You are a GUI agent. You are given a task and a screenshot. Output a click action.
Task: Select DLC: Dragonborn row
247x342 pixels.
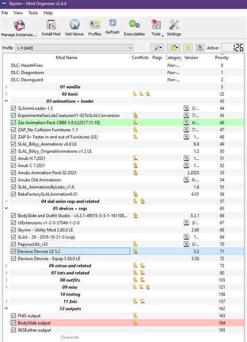127,72
